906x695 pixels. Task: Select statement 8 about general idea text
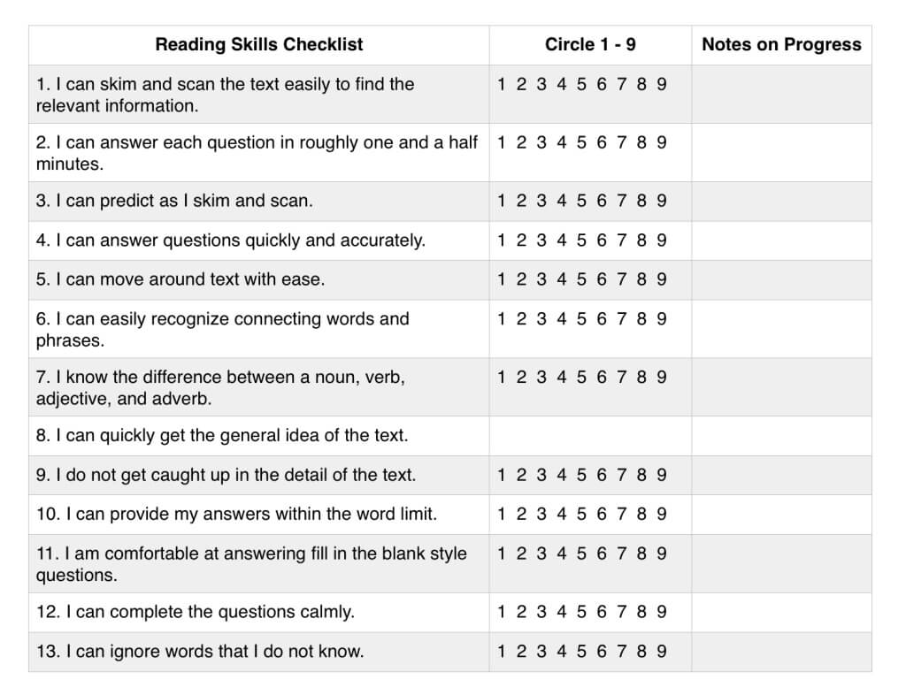click(222, 436)
